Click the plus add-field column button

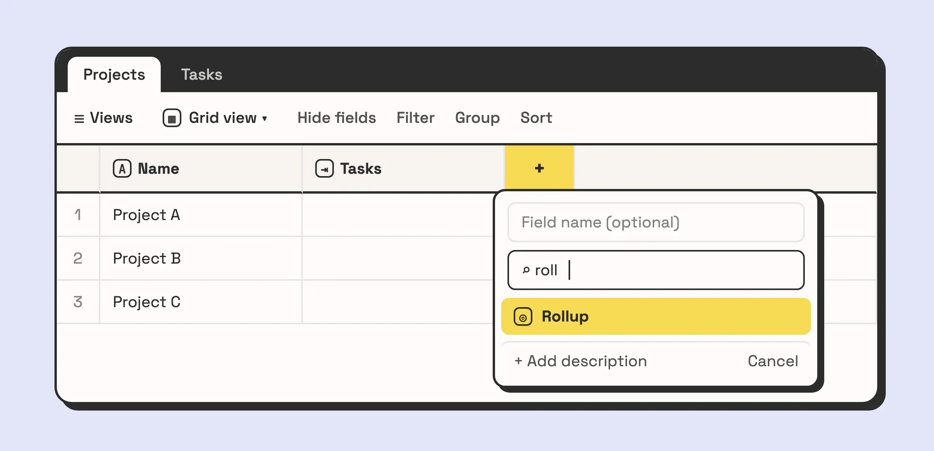tap(539, 168)
